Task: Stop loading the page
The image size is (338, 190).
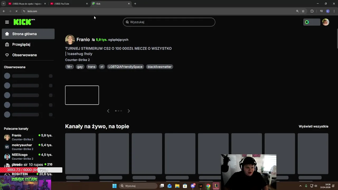Action: point(16,11)
